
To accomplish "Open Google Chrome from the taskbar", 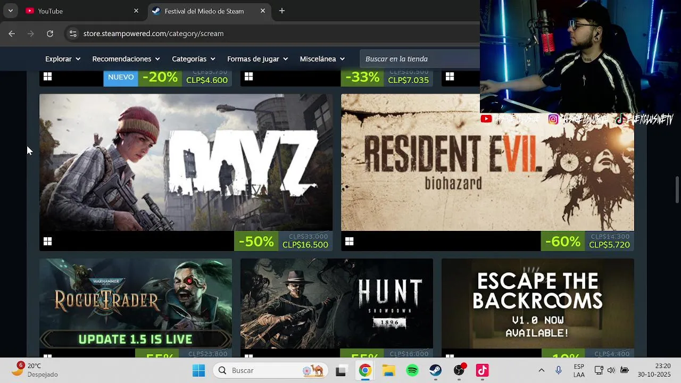I will click(365, 370).
